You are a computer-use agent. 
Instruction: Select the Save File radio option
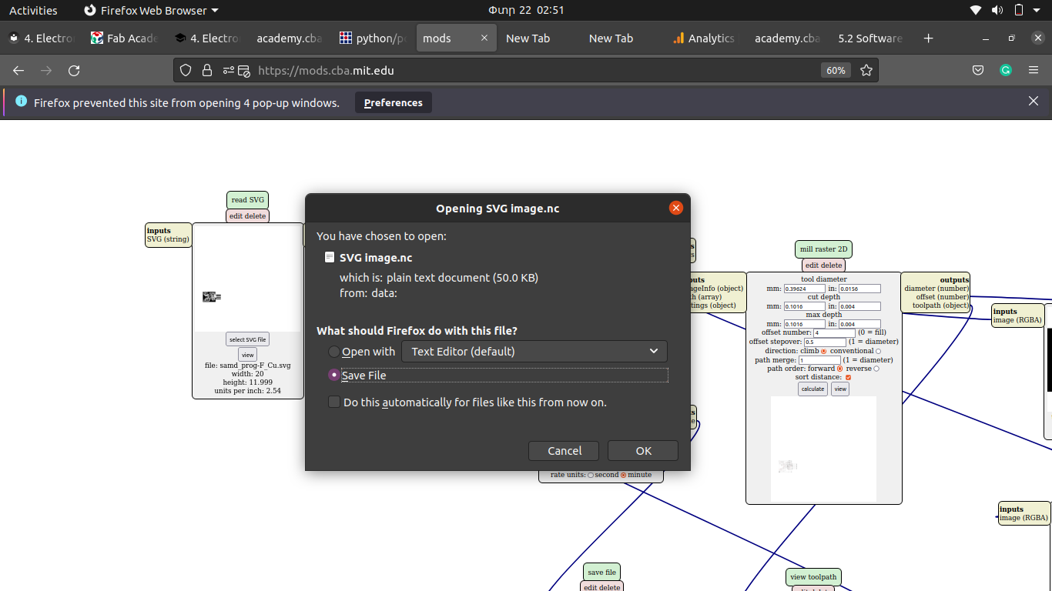coord(334,376)
